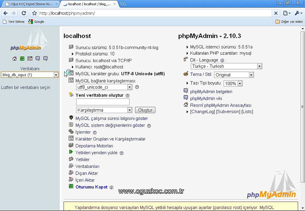Open the browser wrench settings menu
Viewport: 305px width, 211px height.
point(298,13)
